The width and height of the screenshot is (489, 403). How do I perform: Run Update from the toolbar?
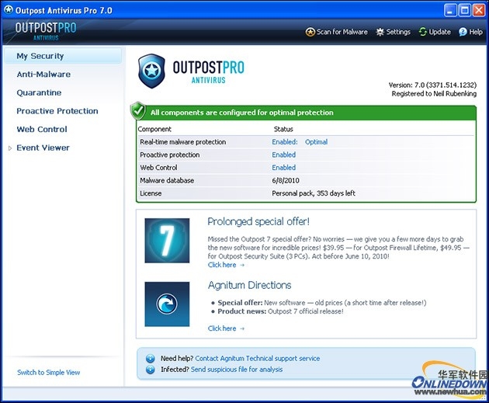pos(435,32)
